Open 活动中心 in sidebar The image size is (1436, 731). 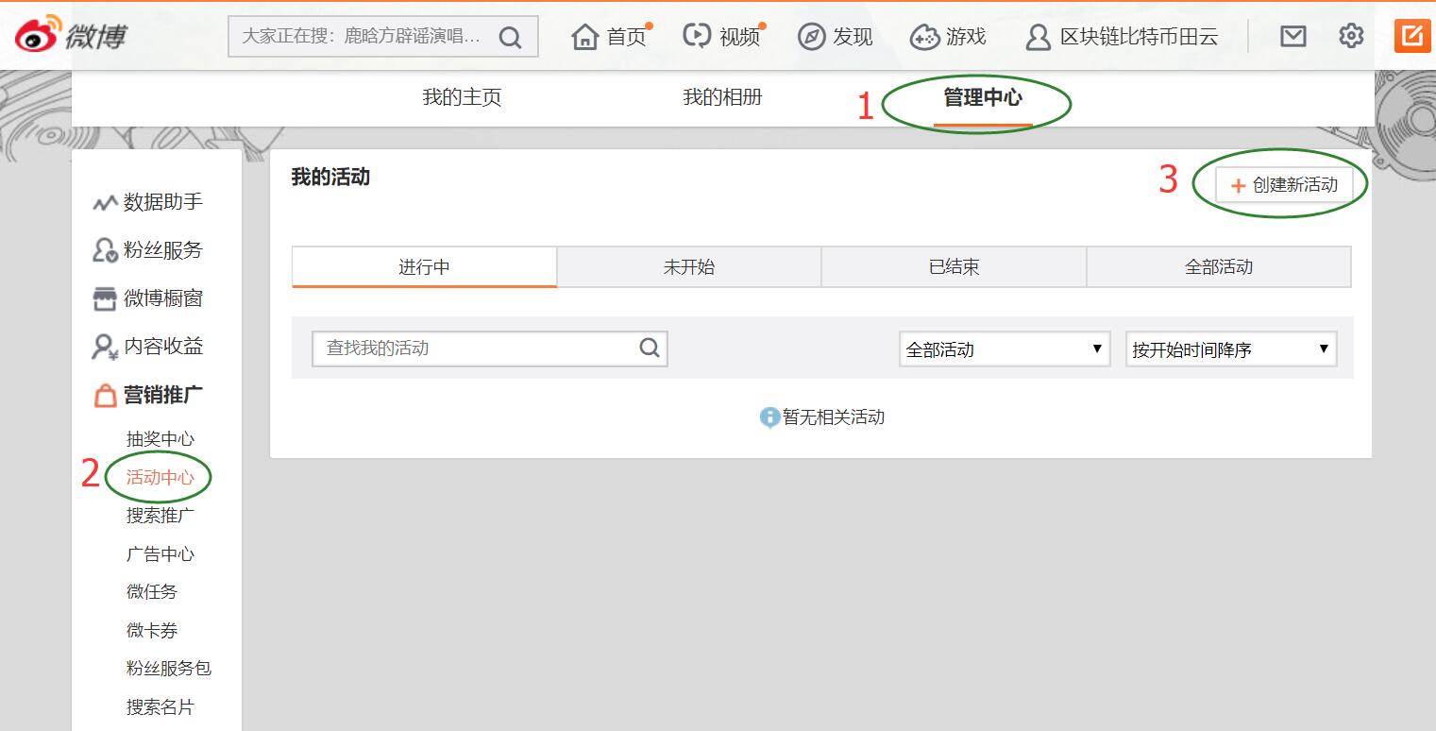click(160, 477)
